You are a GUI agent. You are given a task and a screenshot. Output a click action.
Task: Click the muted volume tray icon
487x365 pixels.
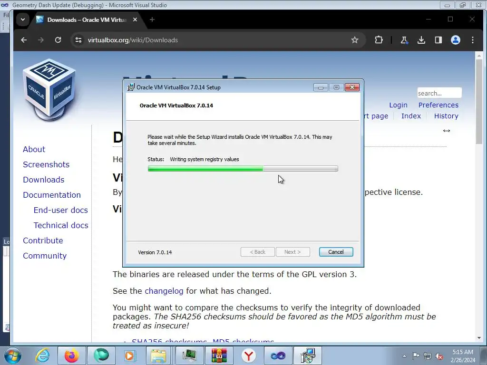pyautogui.click(x=439, y=356)
